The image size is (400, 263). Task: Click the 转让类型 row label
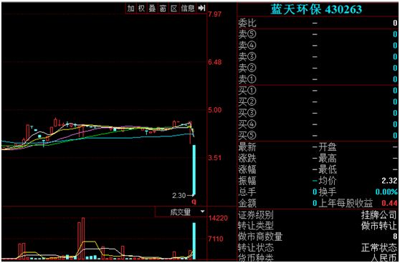click(x=256, y=226)
